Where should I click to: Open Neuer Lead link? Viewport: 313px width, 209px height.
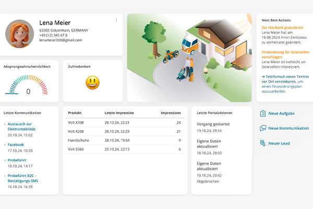click(279, 143)
